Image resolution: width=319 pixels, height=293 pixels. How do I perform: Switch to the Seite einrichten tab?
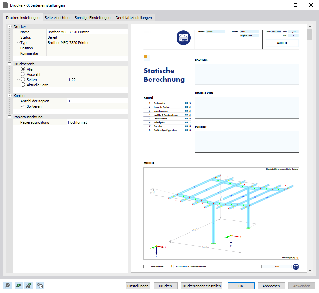(x=57, y=18)
